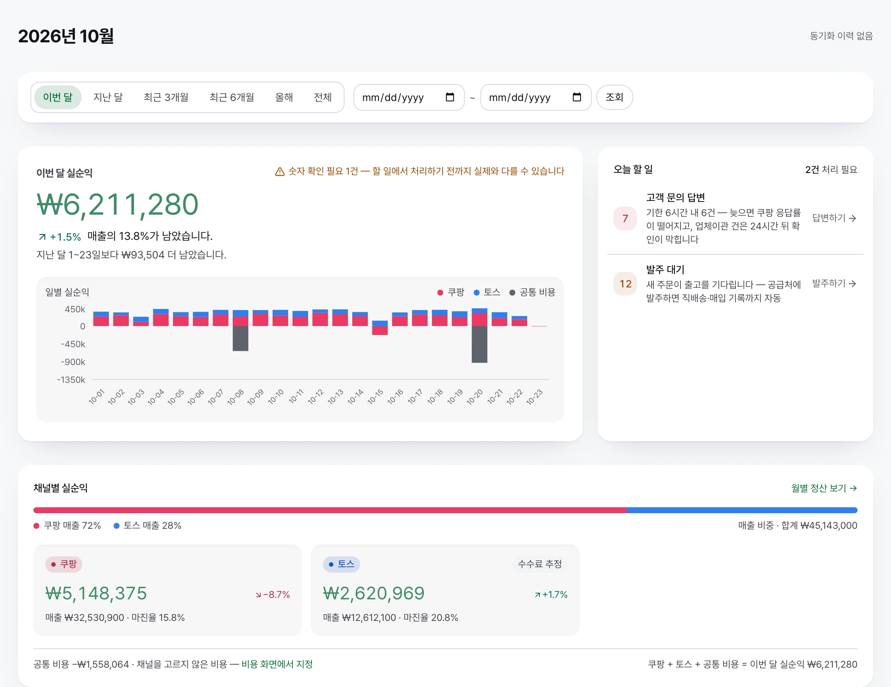Open 발주하기 for pending orders

tap(834, 284)
